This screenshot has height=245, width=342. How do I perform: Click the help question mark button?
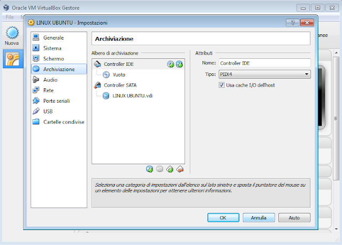click(x=292, y=22)
